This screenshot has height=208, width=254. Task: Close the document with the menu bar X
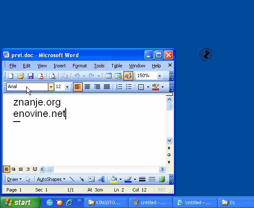pos(170,65)
